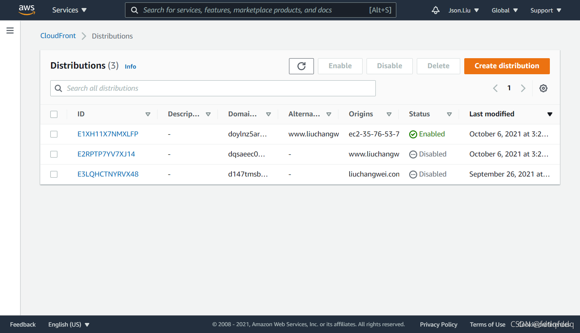Click alternate domain cell www.liuchangw in first row

pos(314,134)
